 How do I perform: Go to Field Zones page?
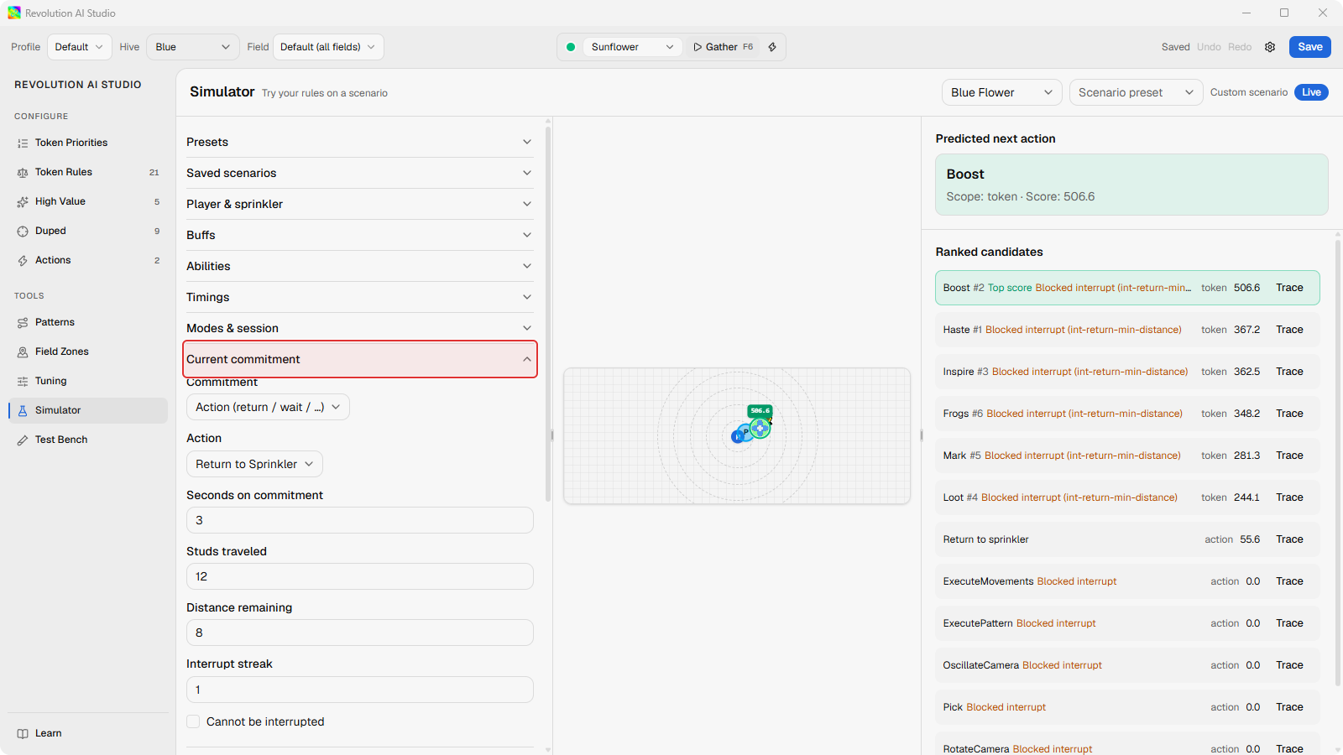[88, 351]
